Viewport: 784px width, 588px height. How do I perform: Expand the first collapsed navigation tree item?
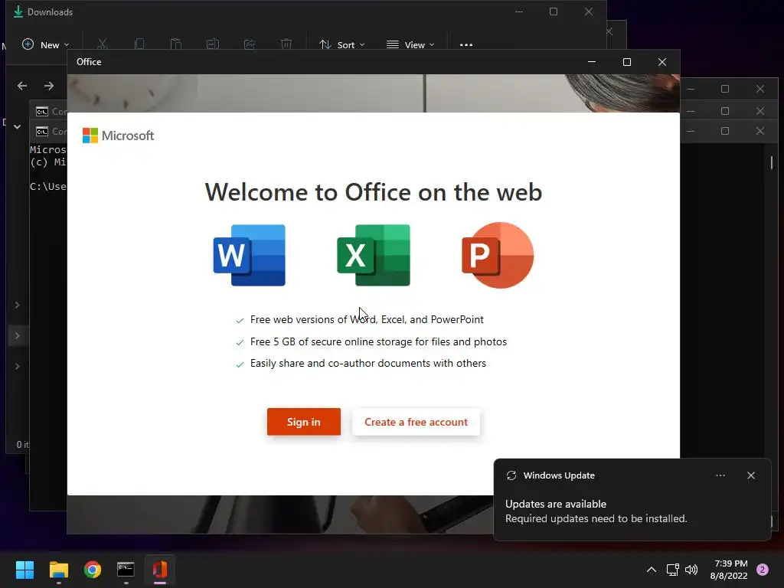coord(17,305)
